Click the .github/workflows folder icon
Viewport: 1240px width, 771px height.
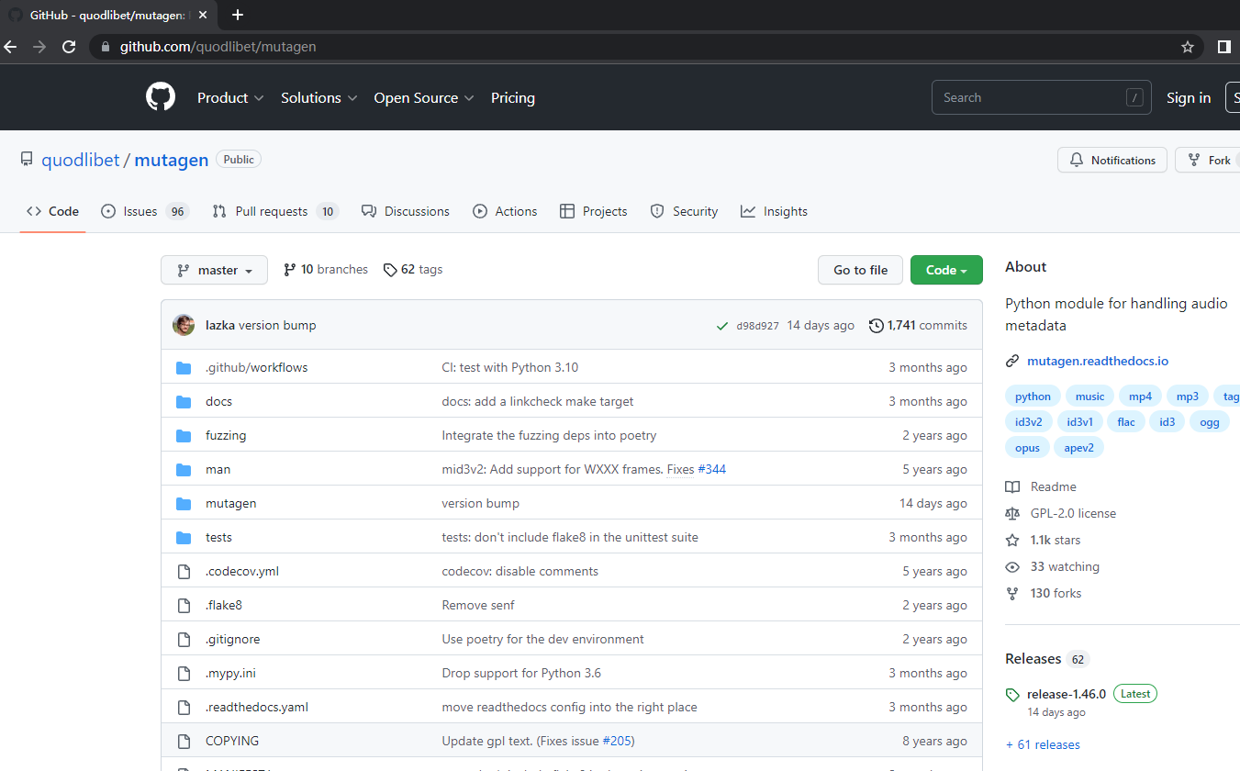184,368
